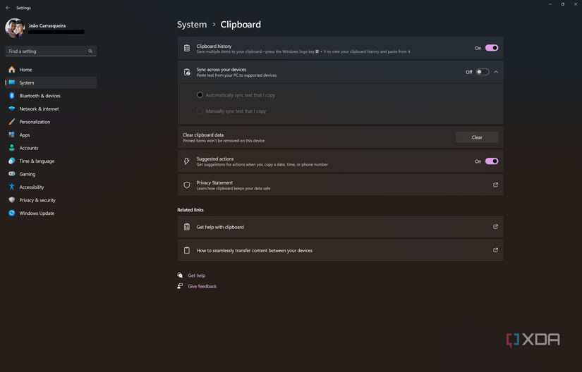
Task: Click the user profile picture
Action: [x=15, y=28]
